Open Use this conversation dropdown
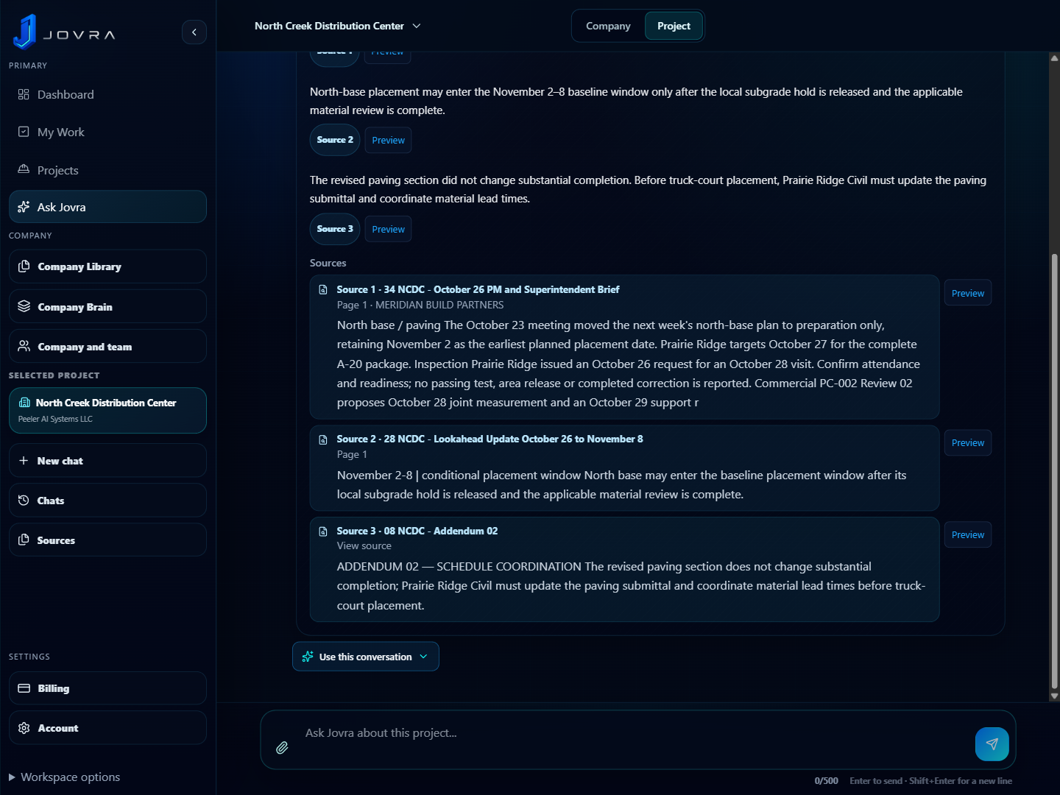 coord(366,657)
